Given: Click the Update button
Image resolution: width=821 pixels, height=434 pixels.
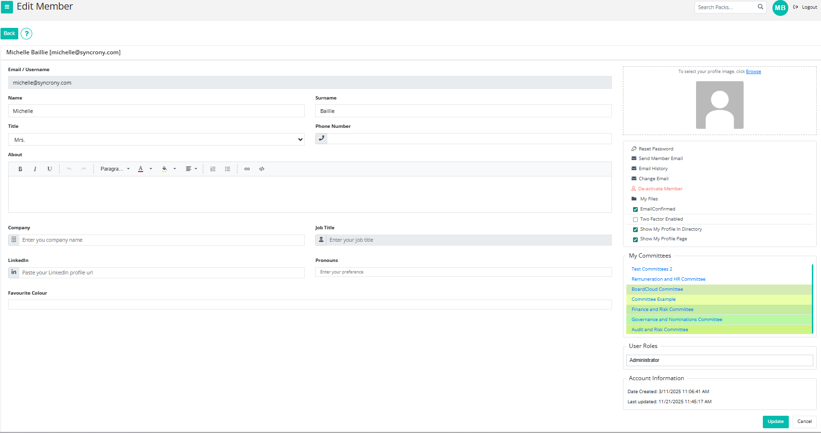Looking at the screenshot, I should [775, 422].
